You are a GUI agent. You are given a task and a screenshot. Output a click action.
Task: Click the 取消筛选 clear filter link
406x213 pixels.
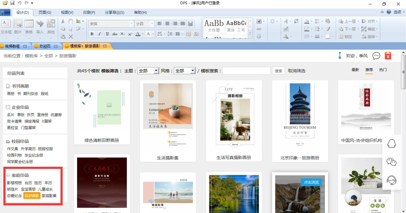pyautogui.click(x=296, y=71)
